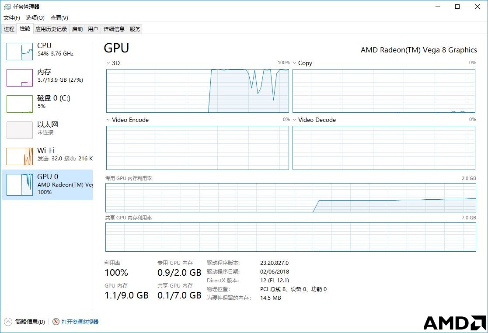This screenshot has width=488, height=333.
Task: Click the PCI 总线 8 location text
Action: point(293,289)
